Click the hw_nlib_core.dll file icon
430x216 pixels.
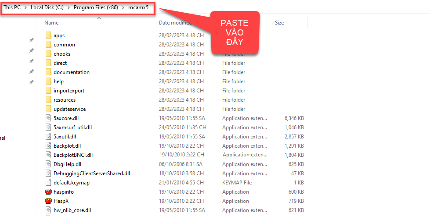point(49,210)
